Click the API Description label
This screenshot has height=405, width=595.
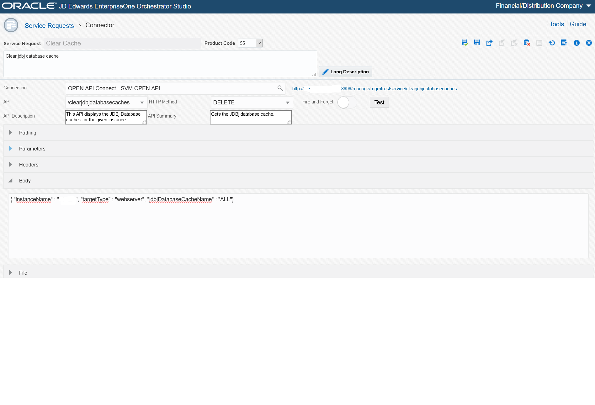click(19, 116)
